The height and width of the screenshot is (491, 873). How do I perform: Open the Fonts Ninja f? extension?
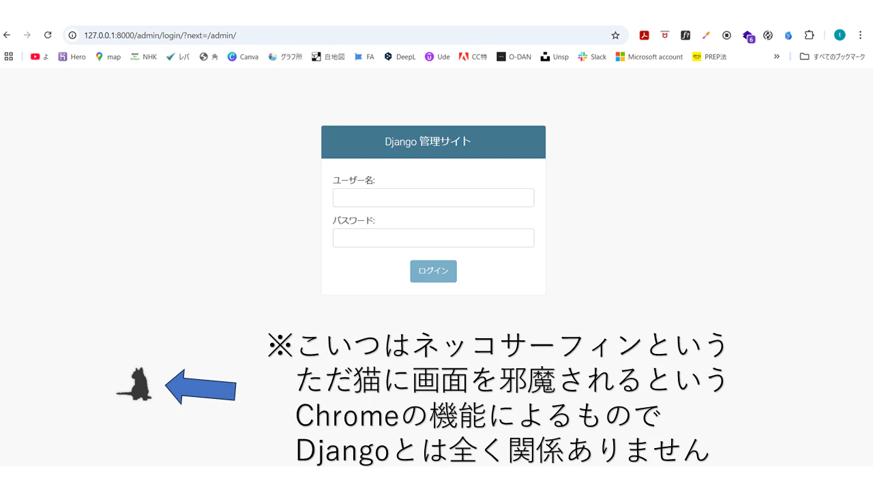[685, 35]
